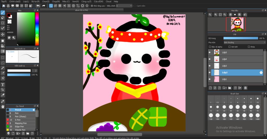Image resolution: width=267 pixels, height=139 pixels.
Task: Select the Eraser tool
Action: [x=3, y=18]
